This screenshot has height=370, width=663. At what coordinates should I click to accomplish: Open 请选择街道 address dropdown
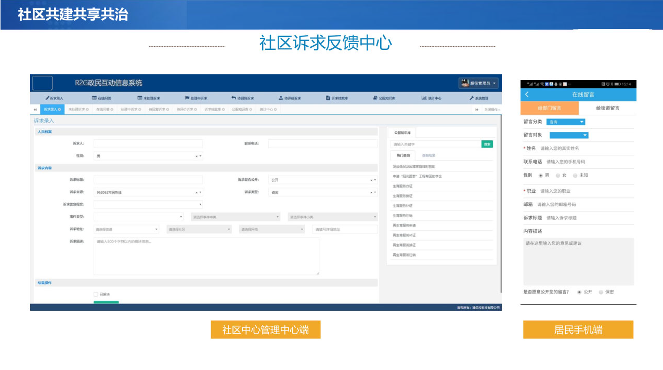126,229
